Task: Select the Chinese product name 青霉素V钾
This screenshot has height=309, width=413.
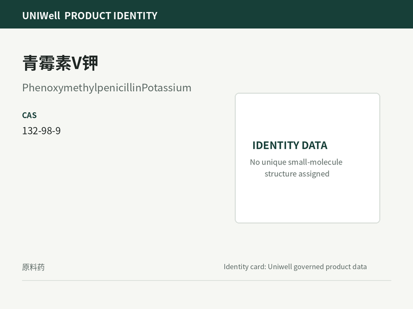Action: click(60, 63)
